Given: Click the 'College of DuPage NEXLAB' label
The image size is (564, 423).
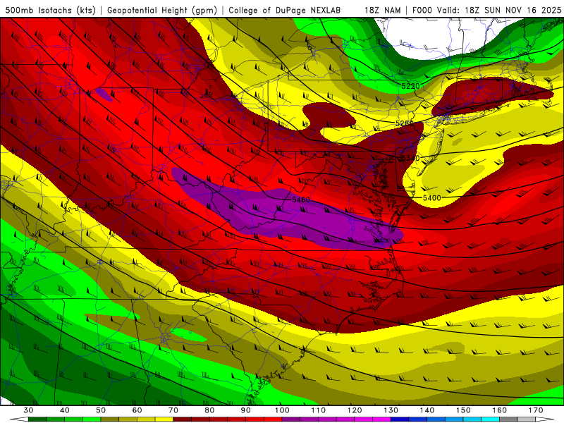Looking at the screenshot, I should (285, 11).
